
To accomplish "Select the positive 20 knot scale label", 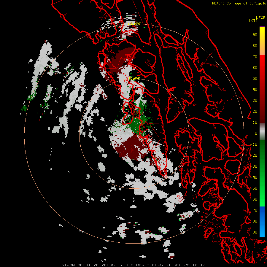I will click(x=255, y=112).
